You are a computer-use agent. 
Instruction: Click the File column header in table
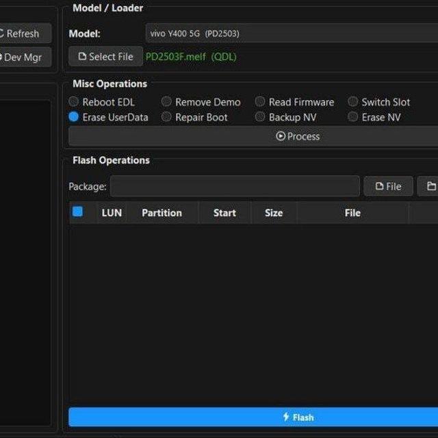(352, 213)
